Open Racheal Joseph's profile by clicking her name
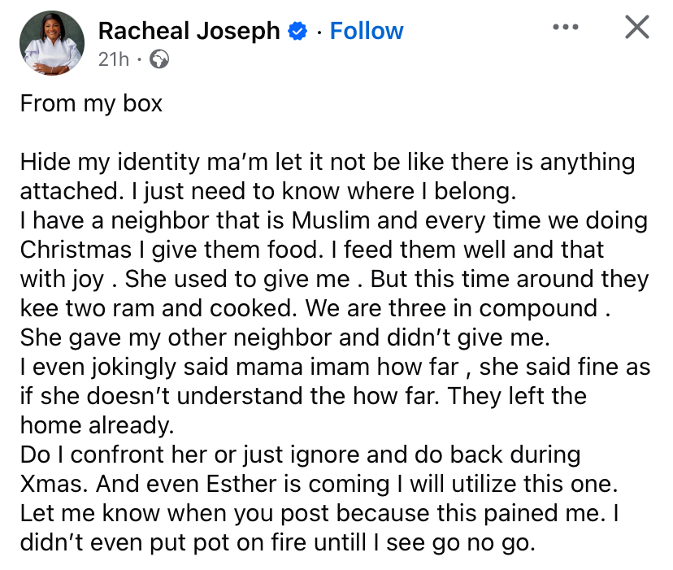 [190, 30]
